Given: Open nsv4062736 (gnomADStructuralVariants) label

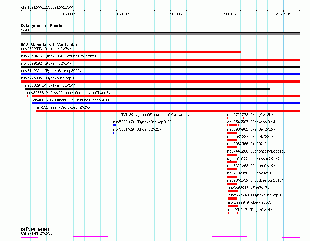Looking at the screenshot, I should (70, 100).
